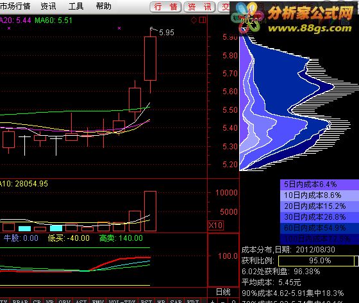Switch to the OBV indicator tab
This screenshot has height=303, width=359.
pos(65,300)
